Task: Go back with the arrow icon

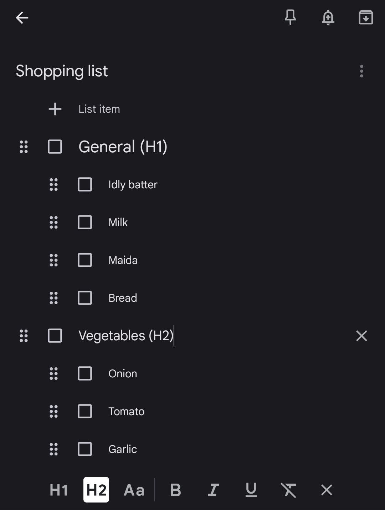Action: tap(22, 17)
